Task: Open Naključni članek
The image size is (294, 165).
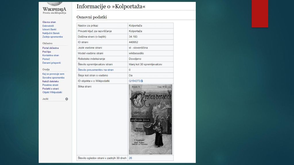Action: click(x=51, y=33)
